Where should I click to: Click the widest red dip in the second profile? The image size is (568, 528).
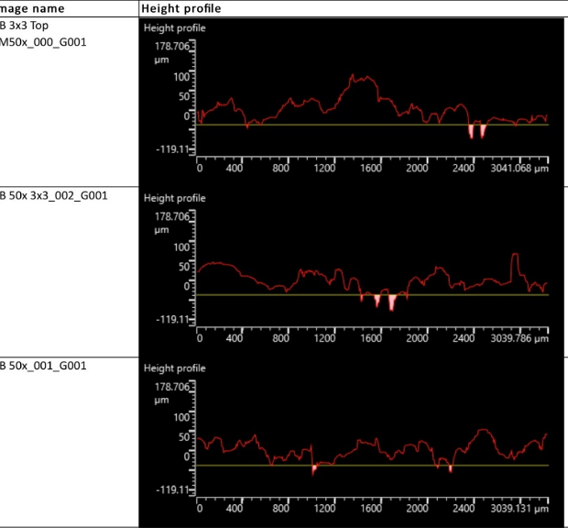pyautogui.click(x=392, y=302)
